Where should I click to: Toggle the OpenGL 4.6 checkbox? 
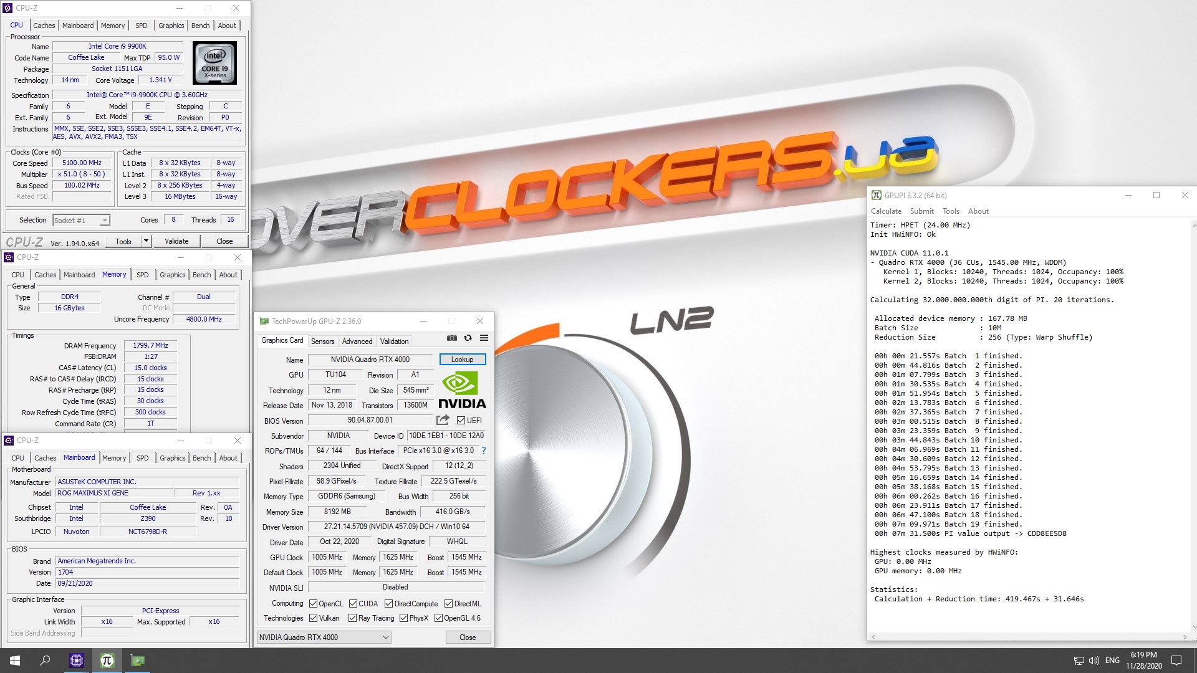click(x=438, y=618)
